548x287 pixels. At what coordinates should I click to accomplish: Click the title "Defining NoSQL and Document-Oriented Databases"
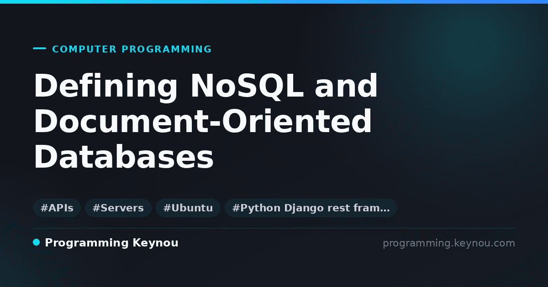205,122
